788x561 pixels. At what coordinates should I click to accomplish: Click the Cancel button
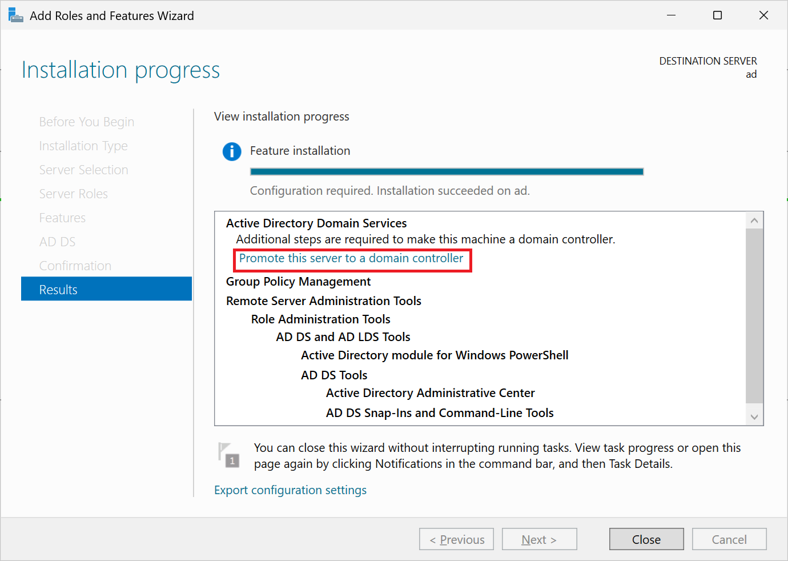(729, 539)
